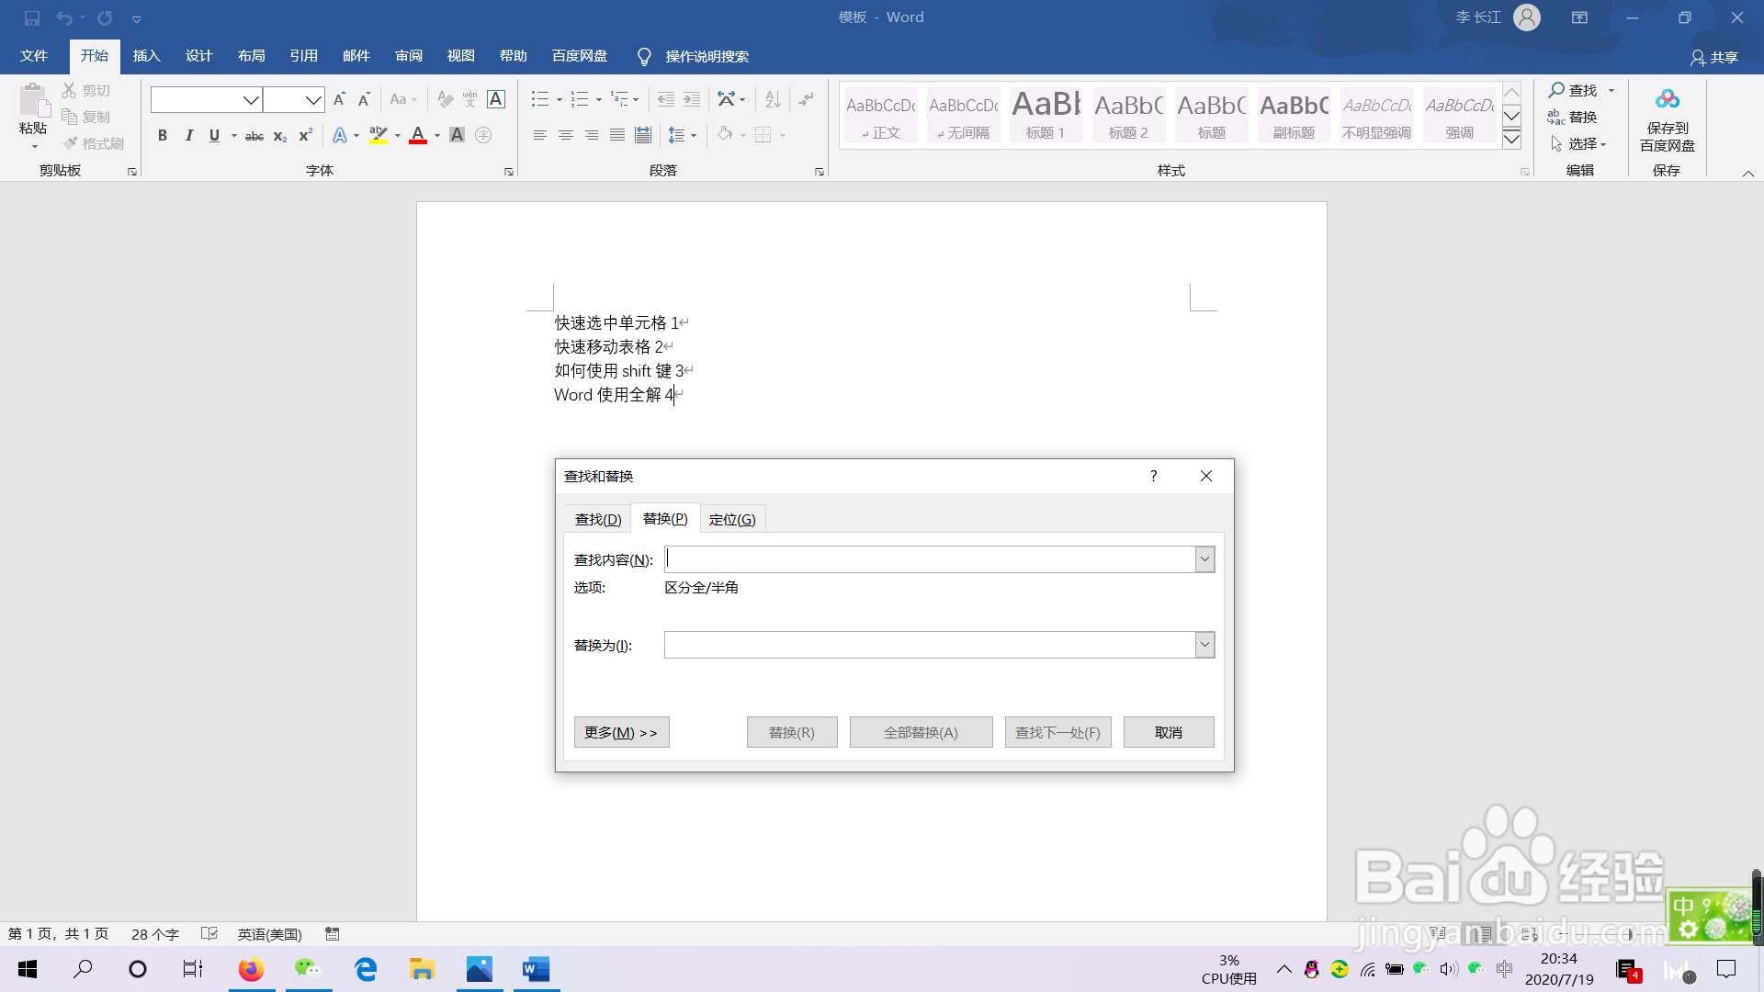1764x992 pixels.
Task: Select center alignment
Action: (565, 135)
